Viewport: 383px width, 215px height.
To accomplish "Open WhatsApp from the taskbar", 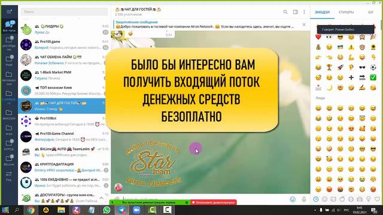I will click(107, 210).
